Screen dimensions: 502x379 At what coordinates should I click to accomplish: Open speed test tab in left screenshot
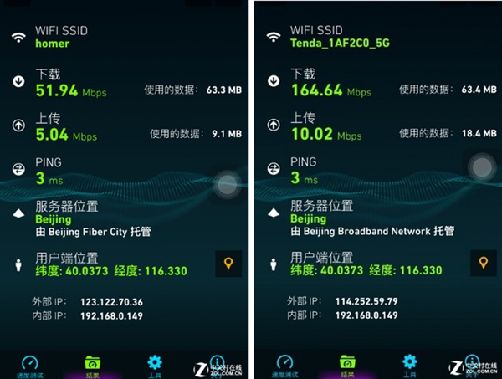(x=30, y=364)
